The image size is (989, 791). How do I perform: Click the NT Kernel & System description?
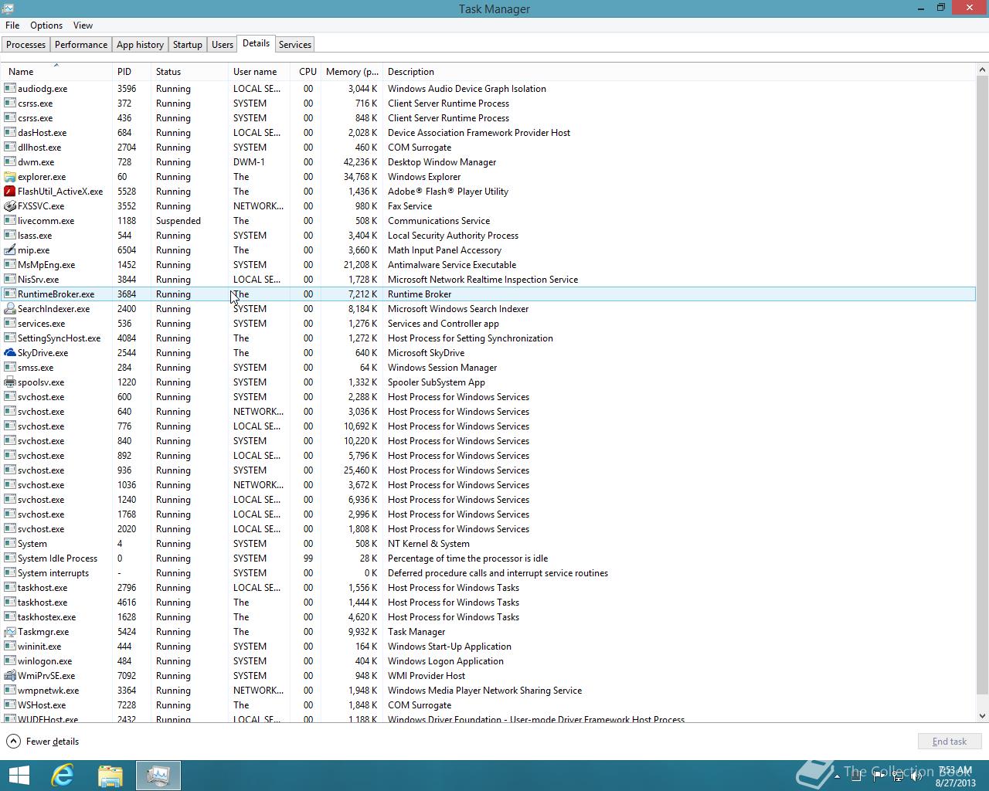click(x=429, y=544)
